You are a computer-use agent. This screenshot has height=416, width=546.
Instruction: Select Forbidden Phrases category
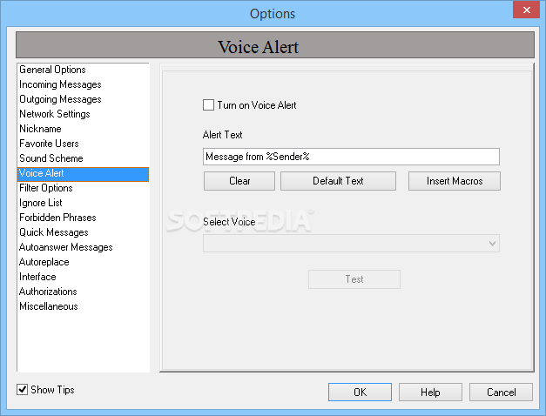click(83, 218)
